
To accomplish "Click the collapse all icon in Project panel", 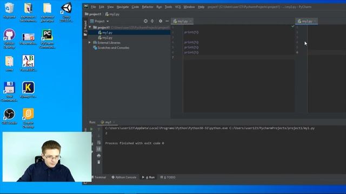I will [152, 21].
